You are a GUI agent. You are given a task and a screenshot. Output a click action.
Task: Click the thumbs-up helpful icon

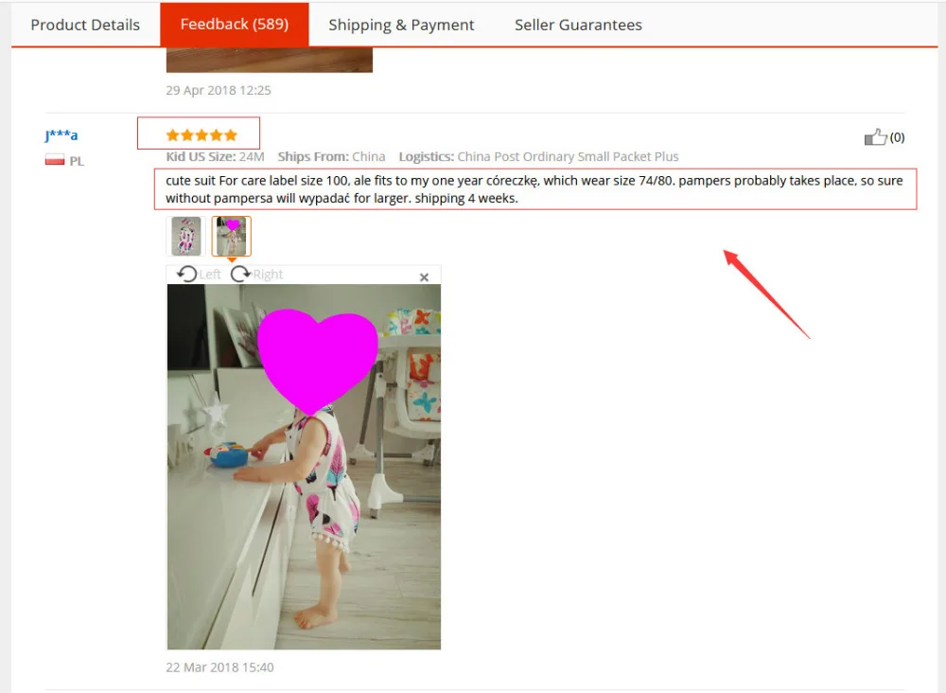click(x=875, y=137)
